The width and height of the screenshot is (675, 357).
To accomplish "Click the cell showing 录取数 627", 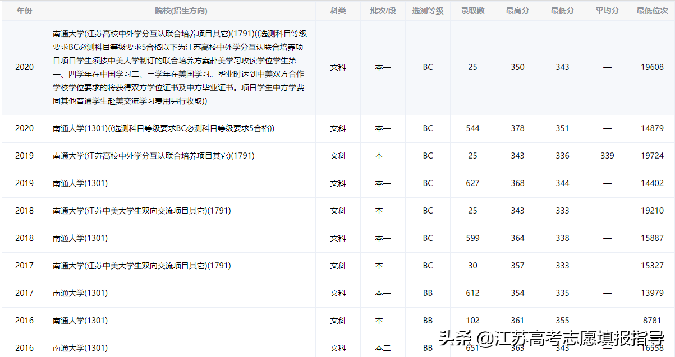I will (472, 183).
